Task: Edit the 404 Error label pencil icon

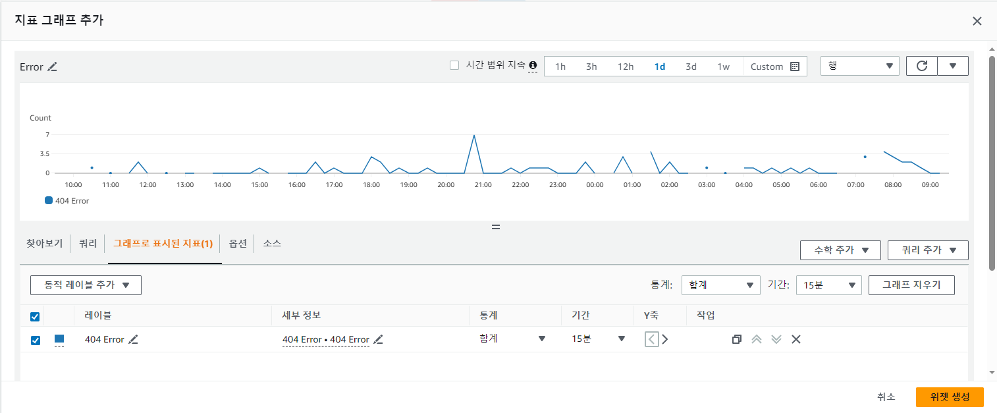Action: [x=134, y=339]
